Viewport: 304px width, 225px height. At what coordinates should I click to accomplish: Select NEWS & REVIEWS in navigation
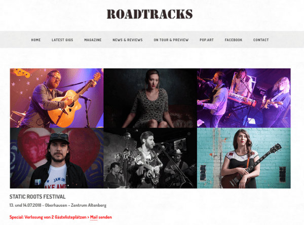128,40
